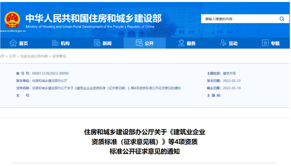Click the 互动 interaction icon
Image resolution: width=291 pixels, height=166 pixels.
tap(223, 43)
